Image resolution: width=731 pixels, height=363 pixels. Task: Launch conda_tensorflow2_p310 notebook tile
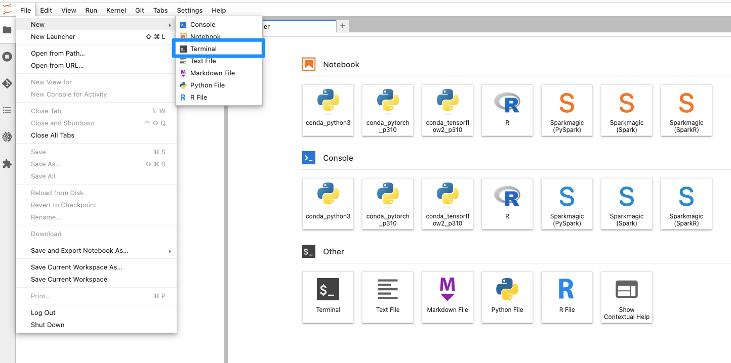point(448,110)
